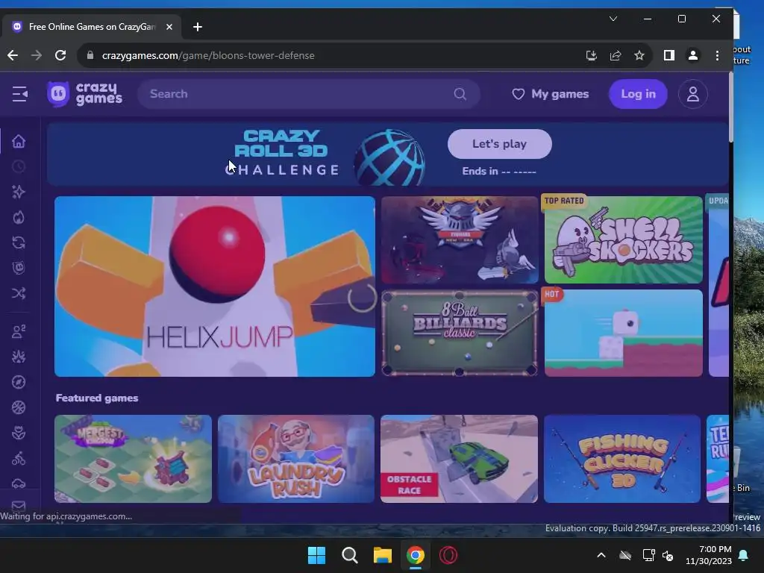Toggle Chrome side panel
Viewport: 764px width, 573px height.
pyautogui.click(x=669, y=55)
